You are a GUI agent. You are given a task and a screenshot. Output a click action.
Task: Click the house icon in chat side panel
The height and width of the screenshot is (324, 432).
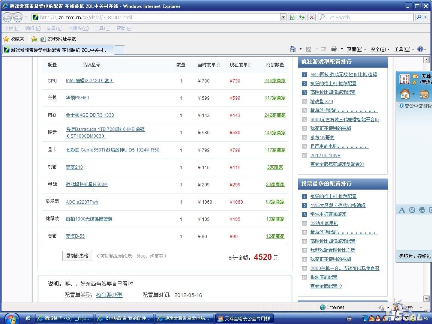point(405,94)
